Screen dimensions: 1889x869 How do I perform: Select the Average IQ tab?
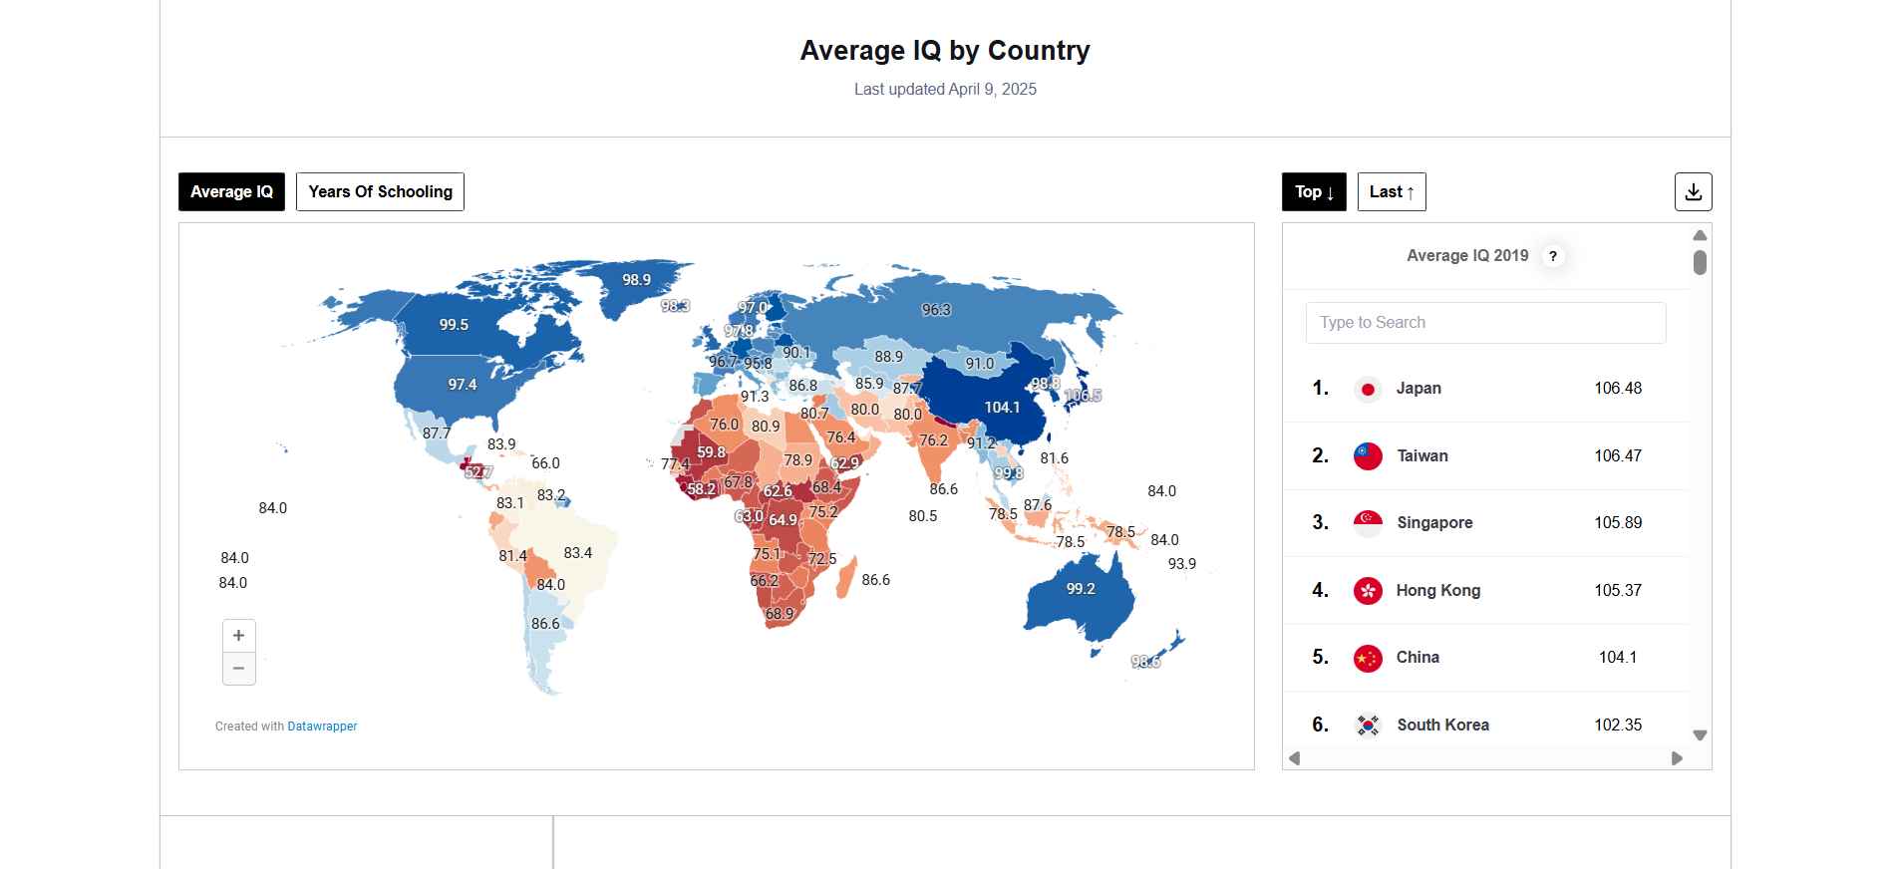[231, 191]
